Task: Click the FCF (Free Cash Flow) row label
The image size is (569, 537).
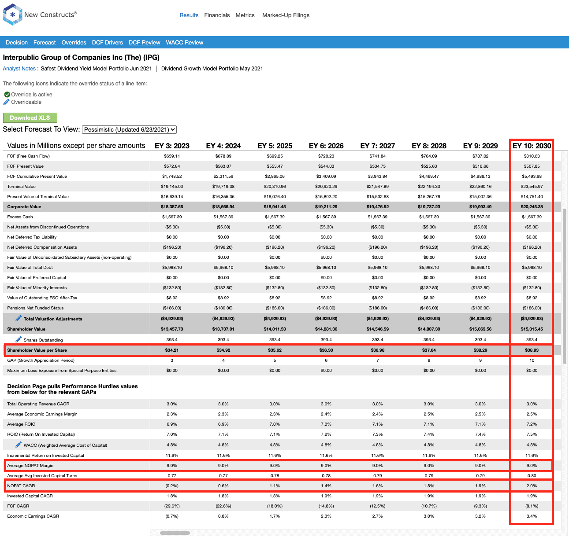Action: point(29,156)
